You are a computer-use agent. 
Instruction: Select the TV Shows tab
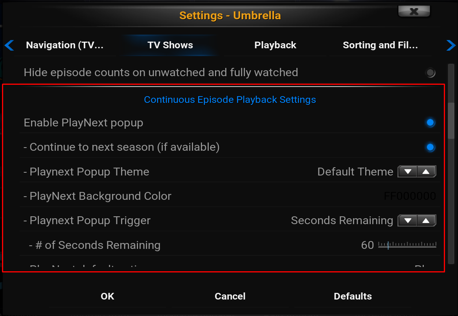tap(170, 46)
